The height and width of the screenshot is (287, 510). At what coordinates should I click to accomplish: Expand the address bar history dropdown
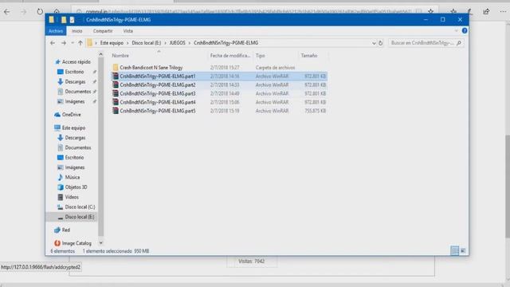(374, 43)
